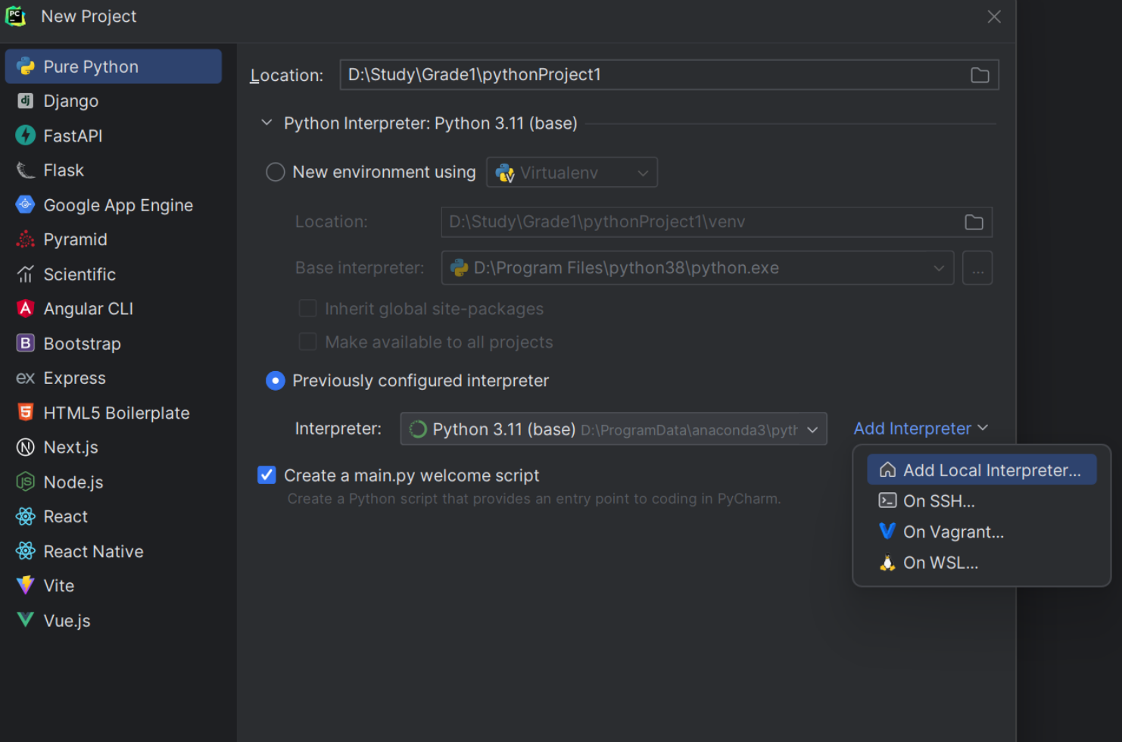Toggle Inherit global site-packages checkbox

pyautogui.click(x=307, y=308)
